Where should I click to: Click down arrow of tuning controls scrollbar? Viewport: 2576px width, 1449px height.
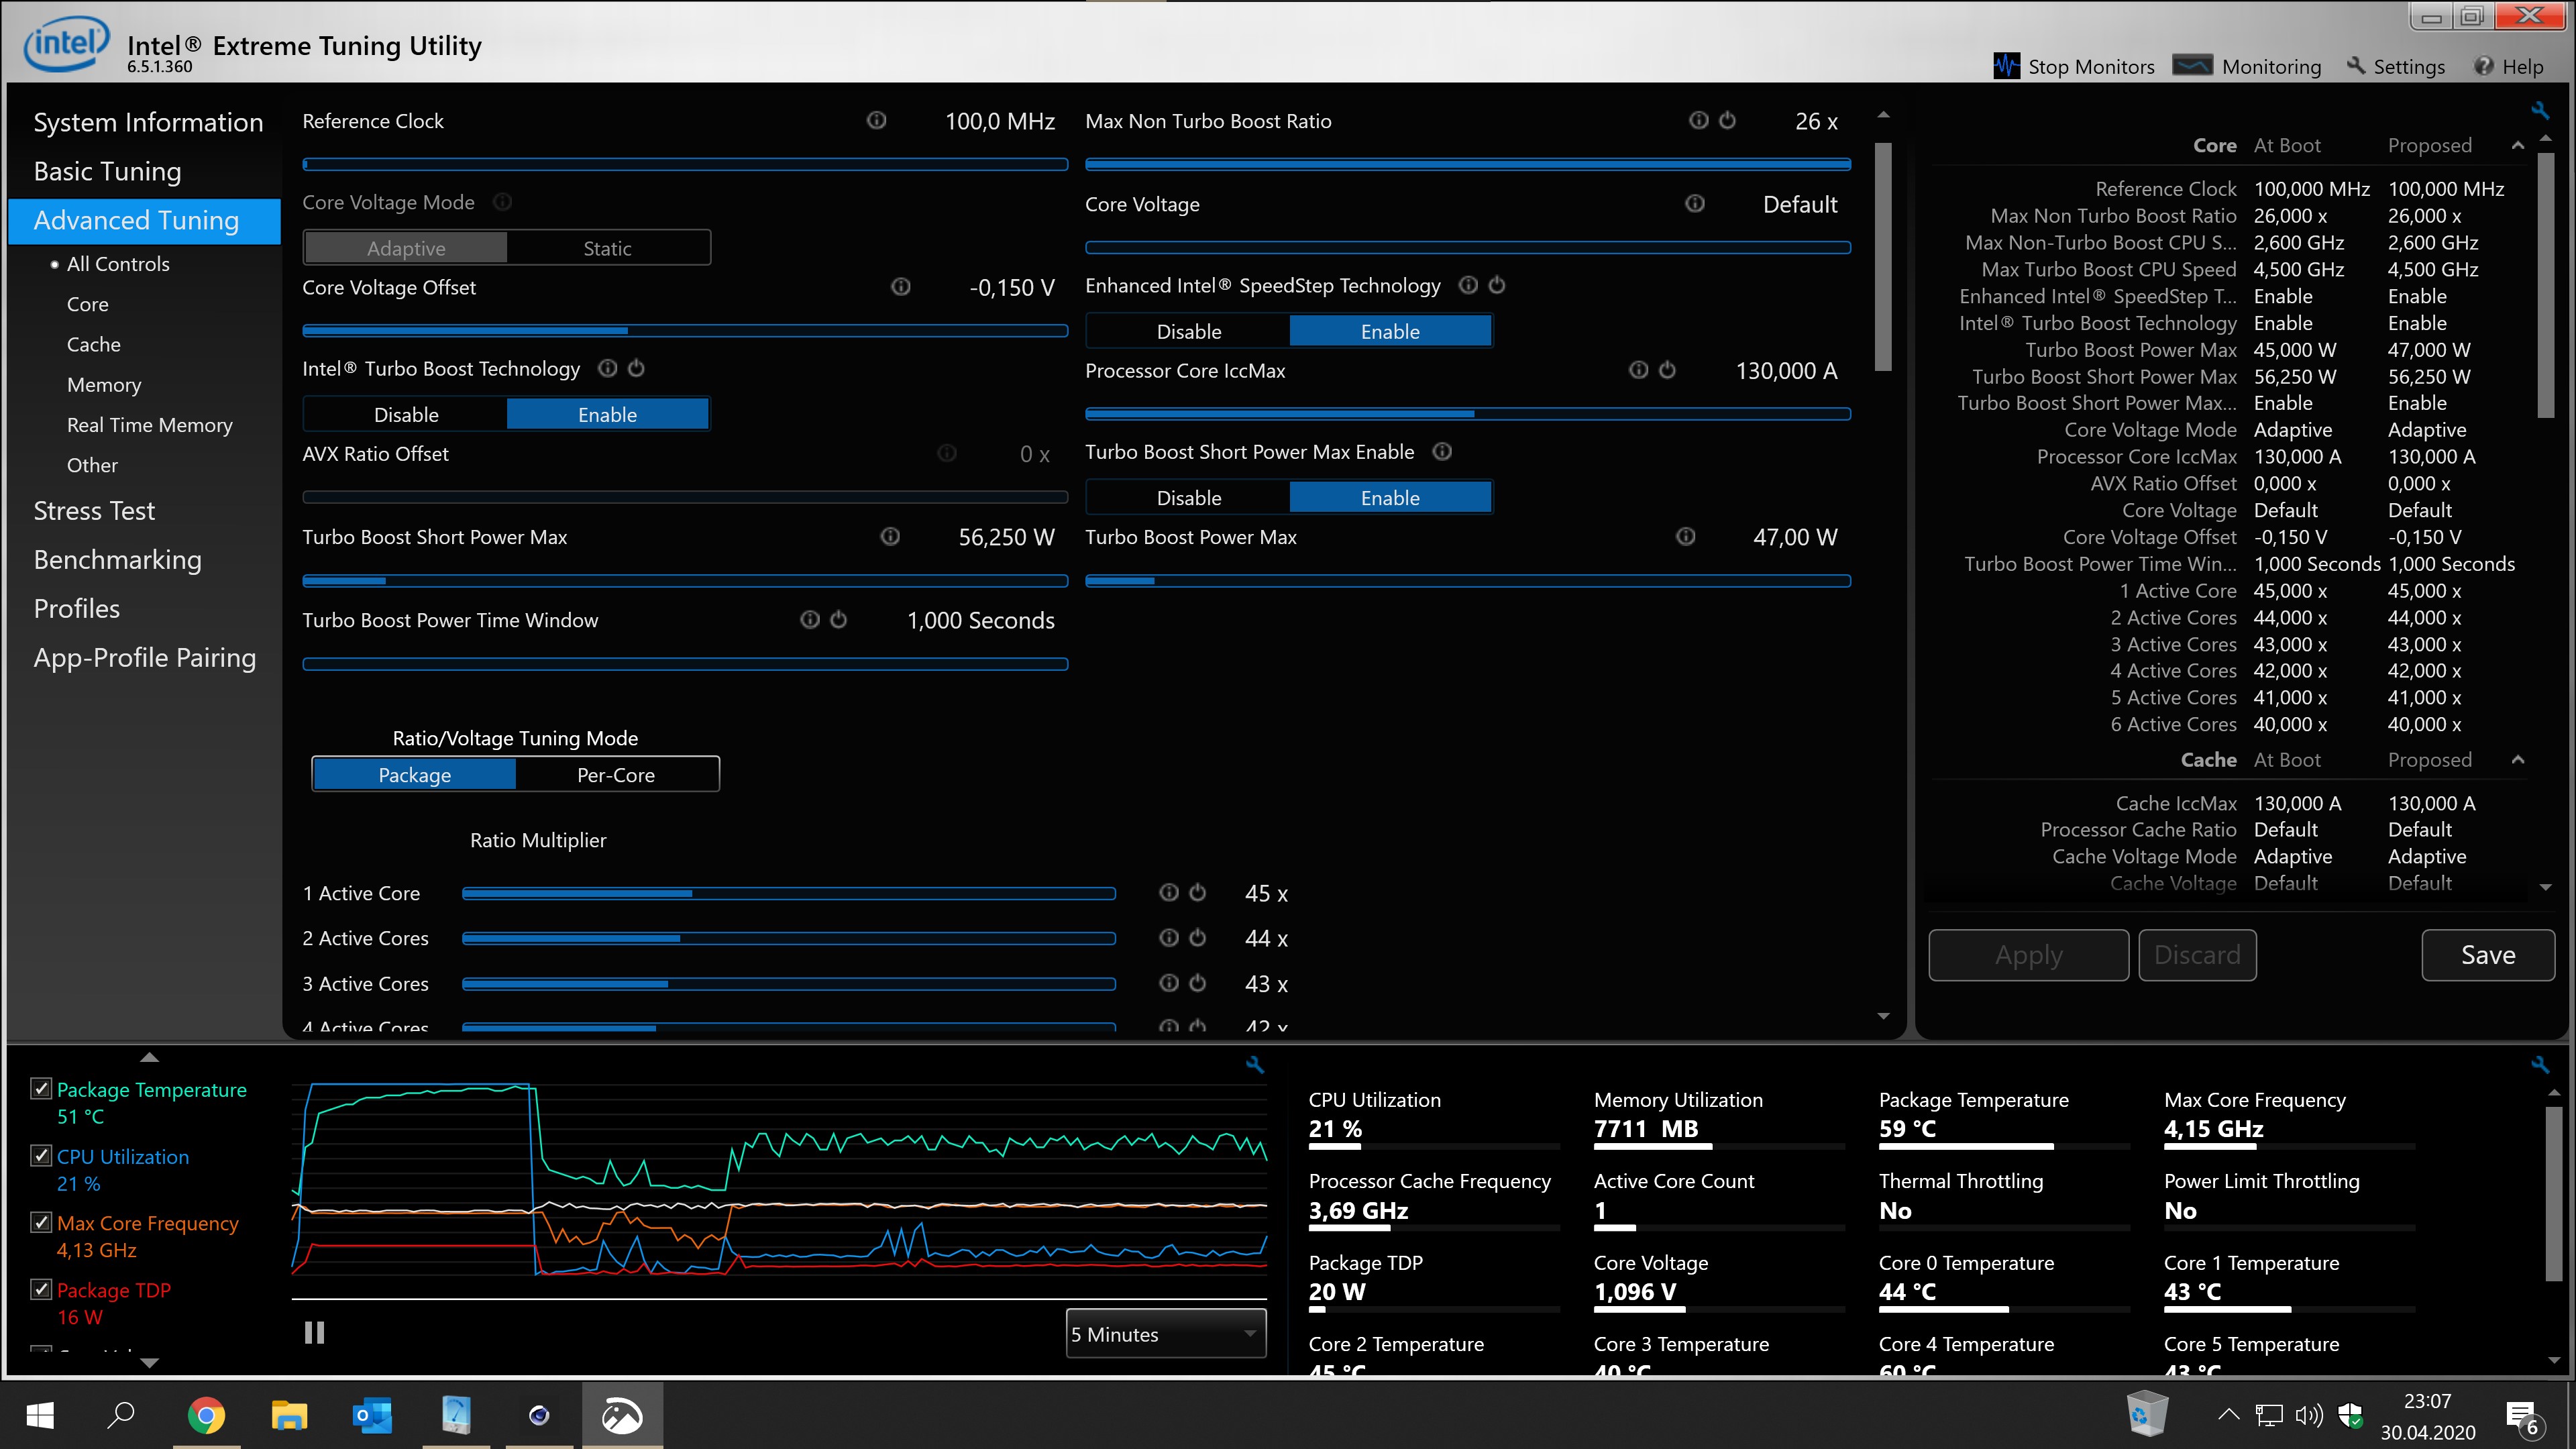click(1883, 1016)
